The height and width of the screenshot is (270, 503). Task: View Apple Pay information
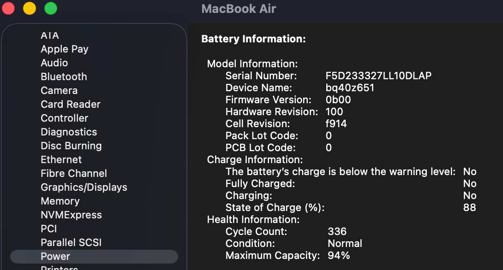tap(65, 49)
